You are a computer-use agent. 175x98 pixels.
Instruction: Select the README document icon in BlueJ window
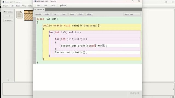point(19,15)
